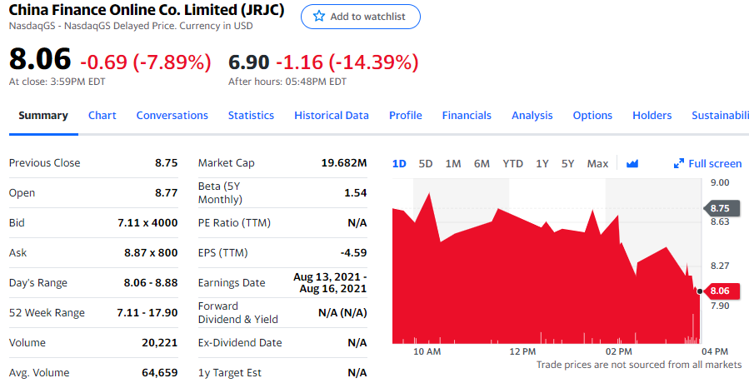Click the 8.06 current price chart marker

(x=720, y=291)
